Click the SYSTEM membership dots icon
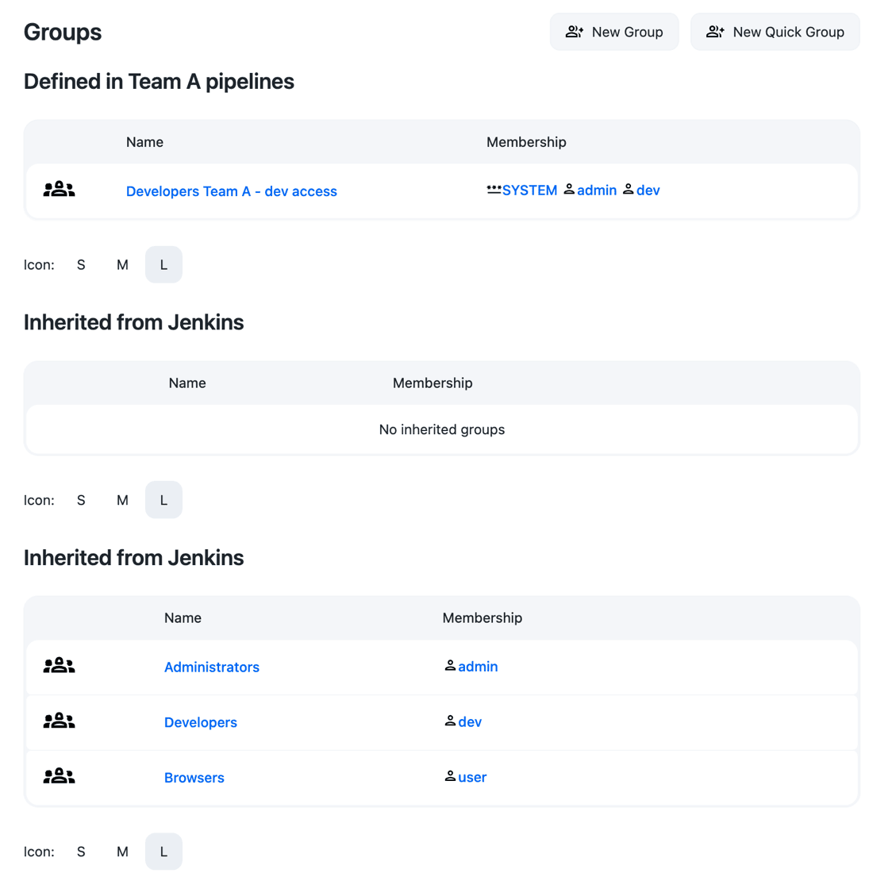This screenshot has width=873, height=873. pyautogui.click(x=494, y=189)
